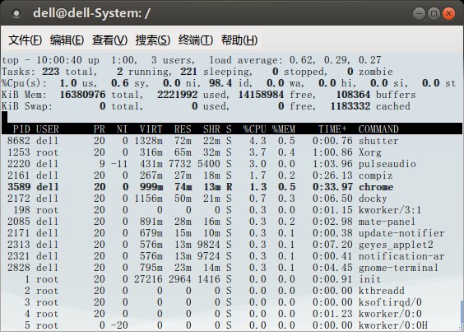Click the COMMAND column header

[378, 129]
